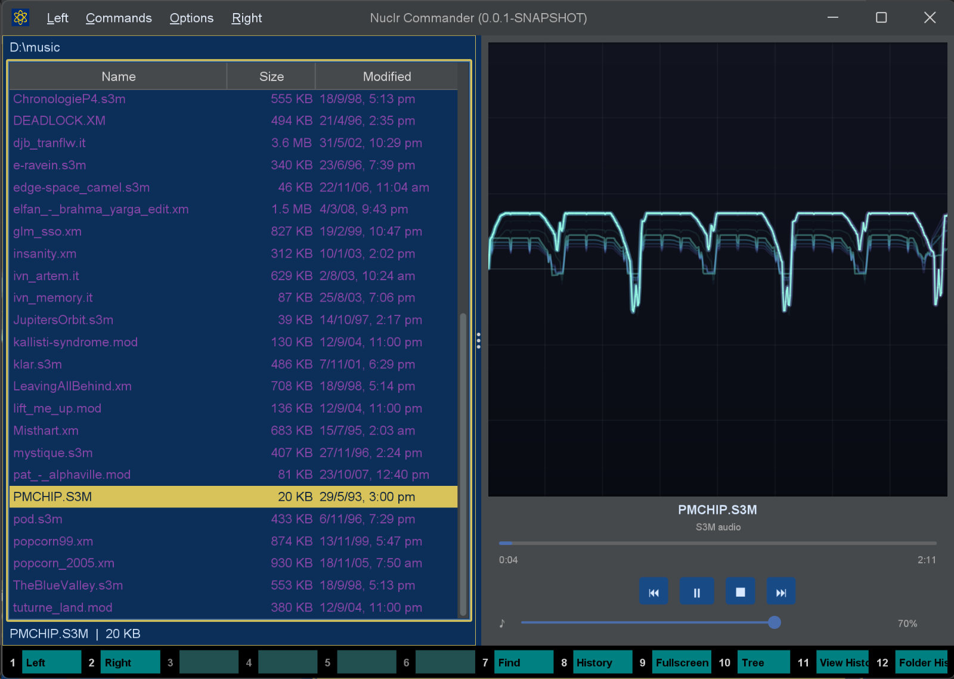Select the highlighted PMCHIP.S3M row

[x=234, y=497]
